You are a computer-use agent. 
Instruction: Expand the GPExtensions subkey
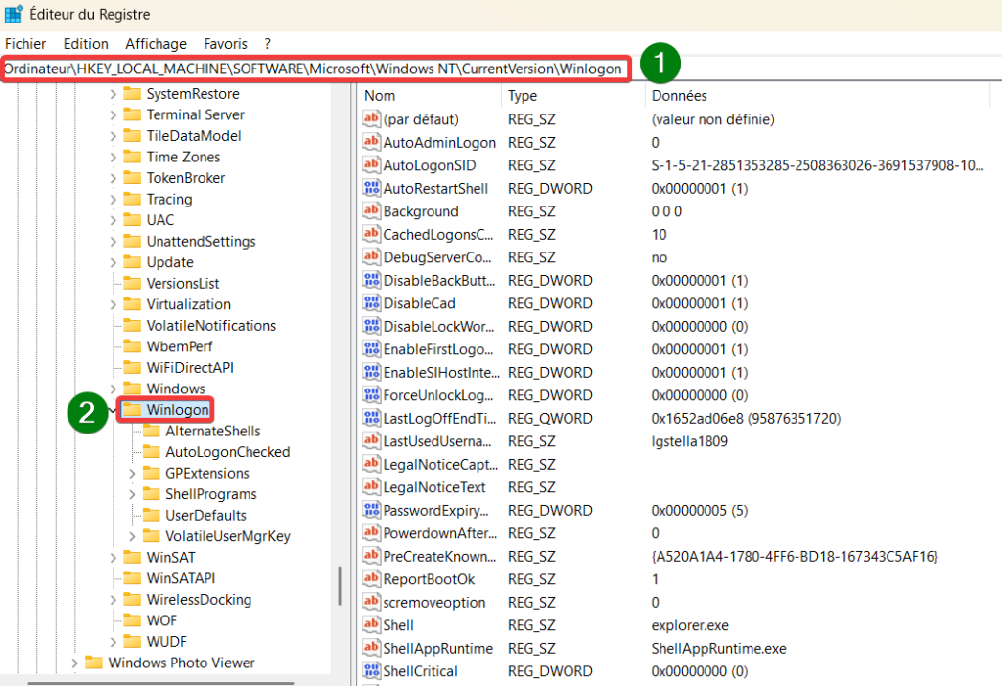pyautogui.click(x=132, y=474)
